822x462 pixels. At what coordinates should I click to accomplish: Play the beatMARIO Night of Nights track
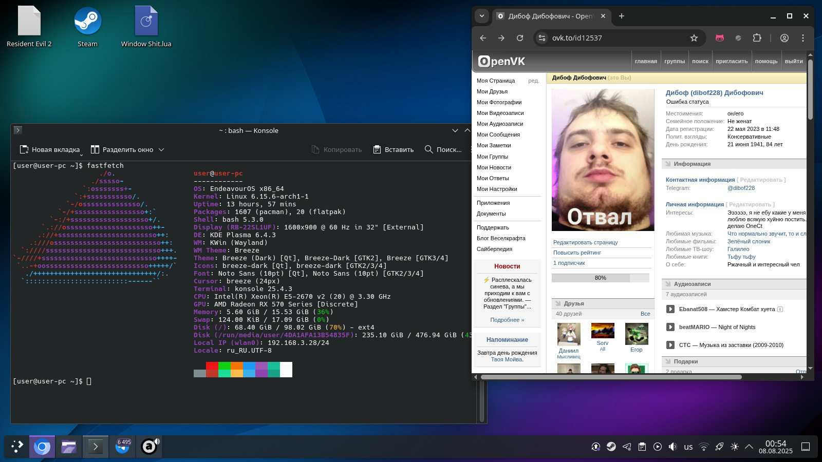point(670,327)
